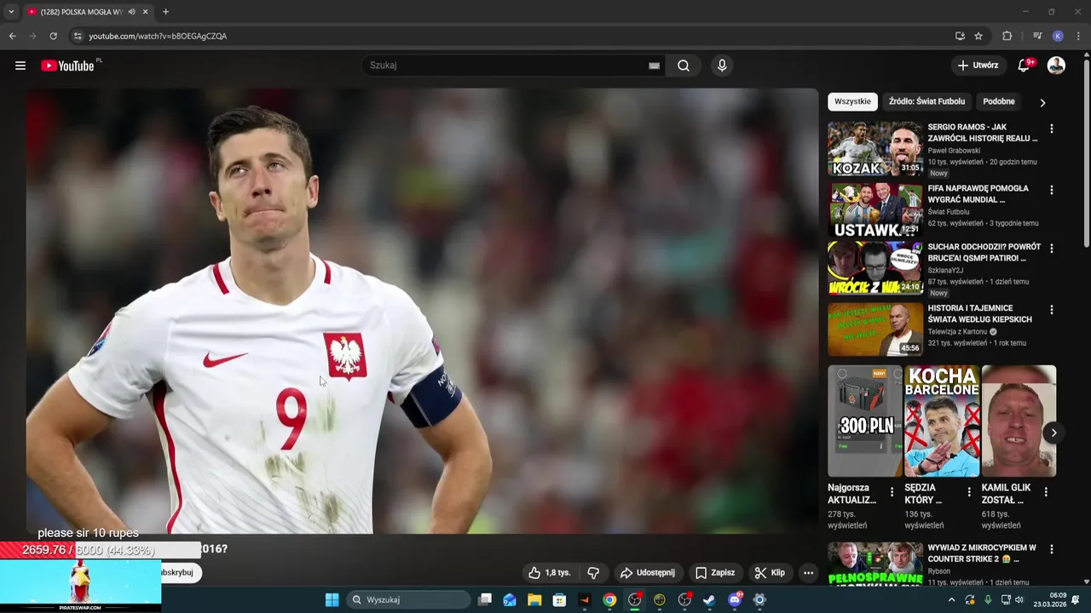Click the Paweł Grabowski channel name

click(954, 151)
